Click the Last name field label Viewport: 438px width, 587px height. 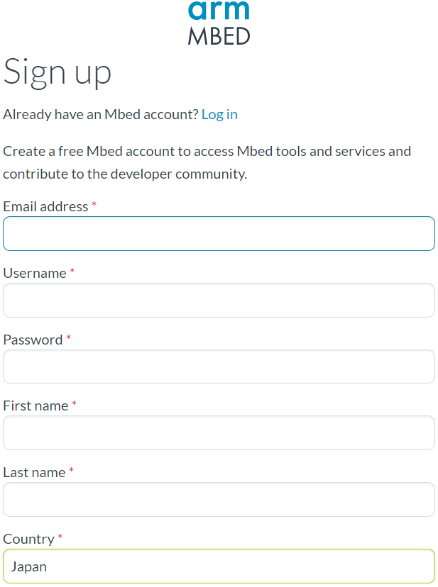tap(35, 472)
